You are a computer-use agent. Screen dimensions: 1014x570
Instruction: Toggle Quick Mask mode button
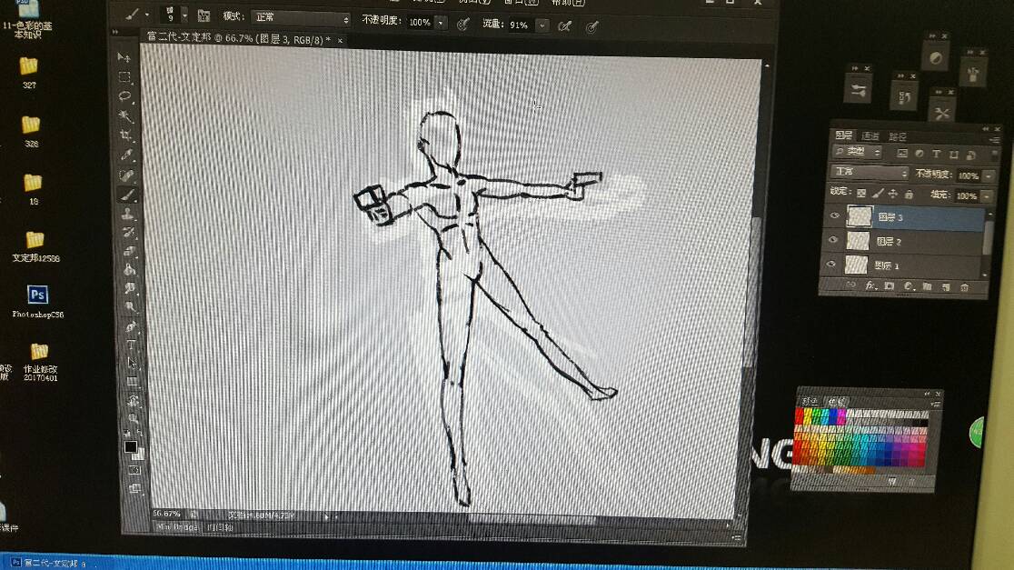134,470
